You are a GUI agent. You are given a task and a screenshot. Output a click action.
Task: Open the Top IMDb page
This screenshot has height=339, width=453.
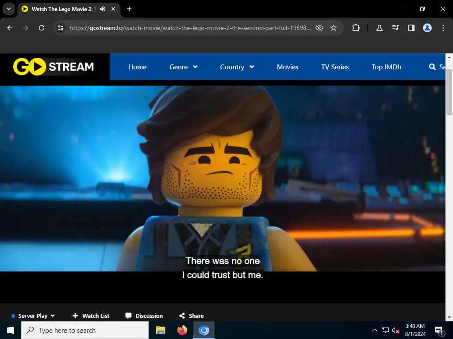pos(386,67)
